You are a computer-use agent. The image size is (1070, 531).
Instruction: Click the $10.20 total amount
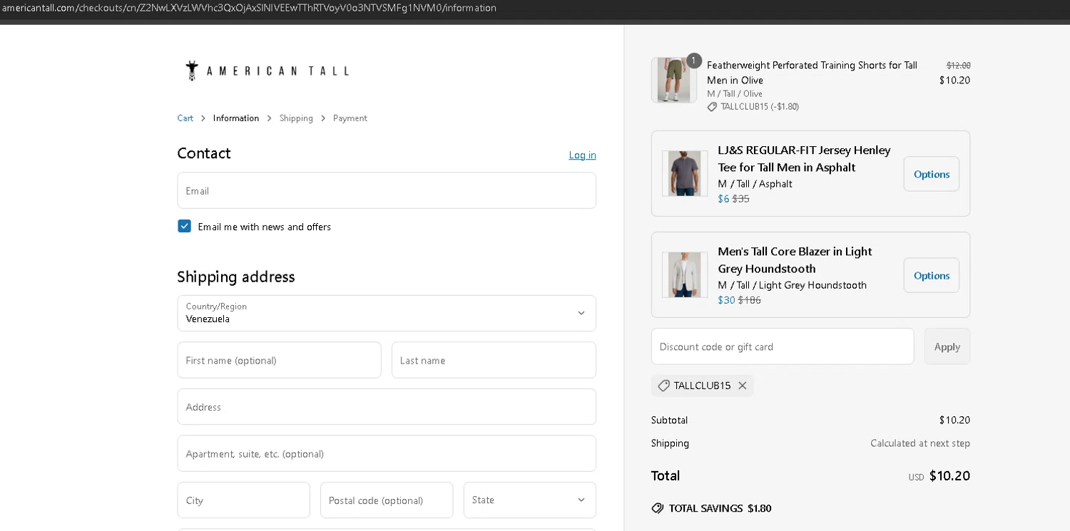949,475
